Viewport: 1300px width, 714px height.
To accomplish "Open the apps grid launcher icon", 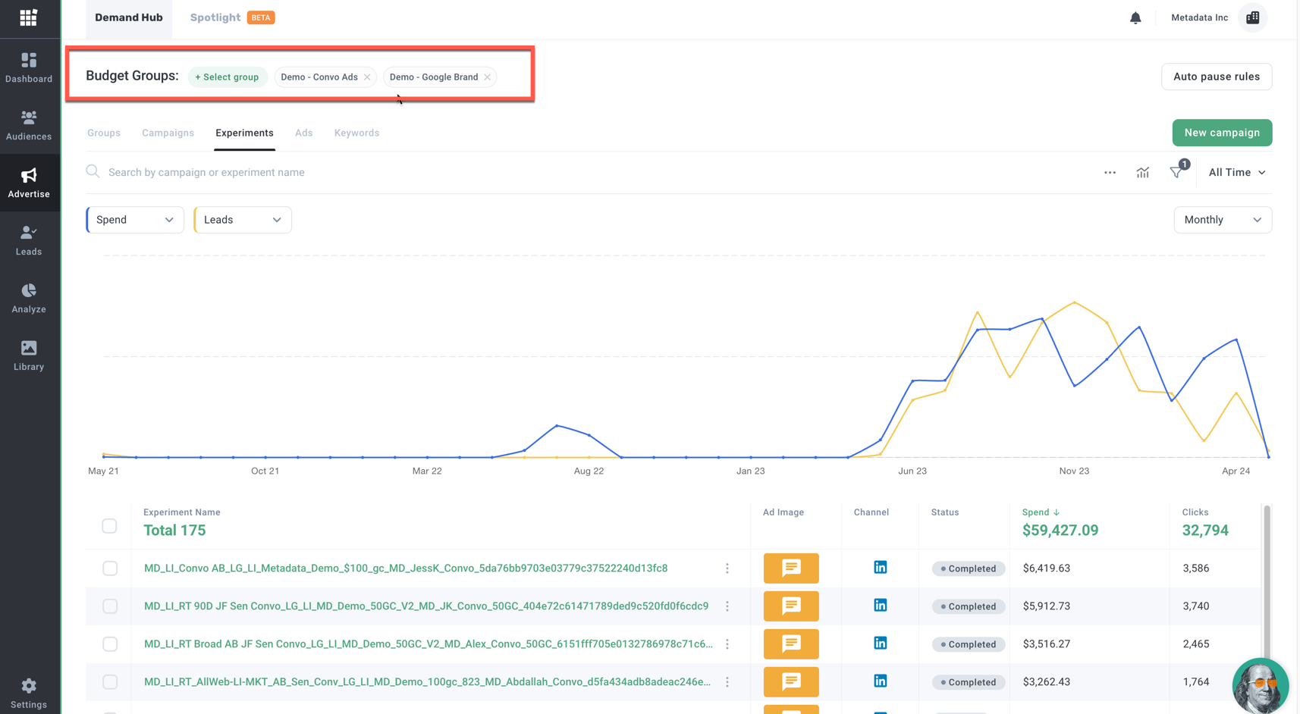I will [28, 17].
